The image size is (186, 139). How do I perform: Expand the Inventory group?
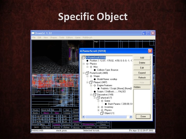point(98,107)
